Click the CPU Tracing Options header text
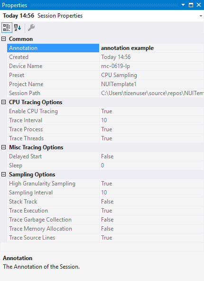Viewport: 204px width, 281px height. tap(36, 102)
